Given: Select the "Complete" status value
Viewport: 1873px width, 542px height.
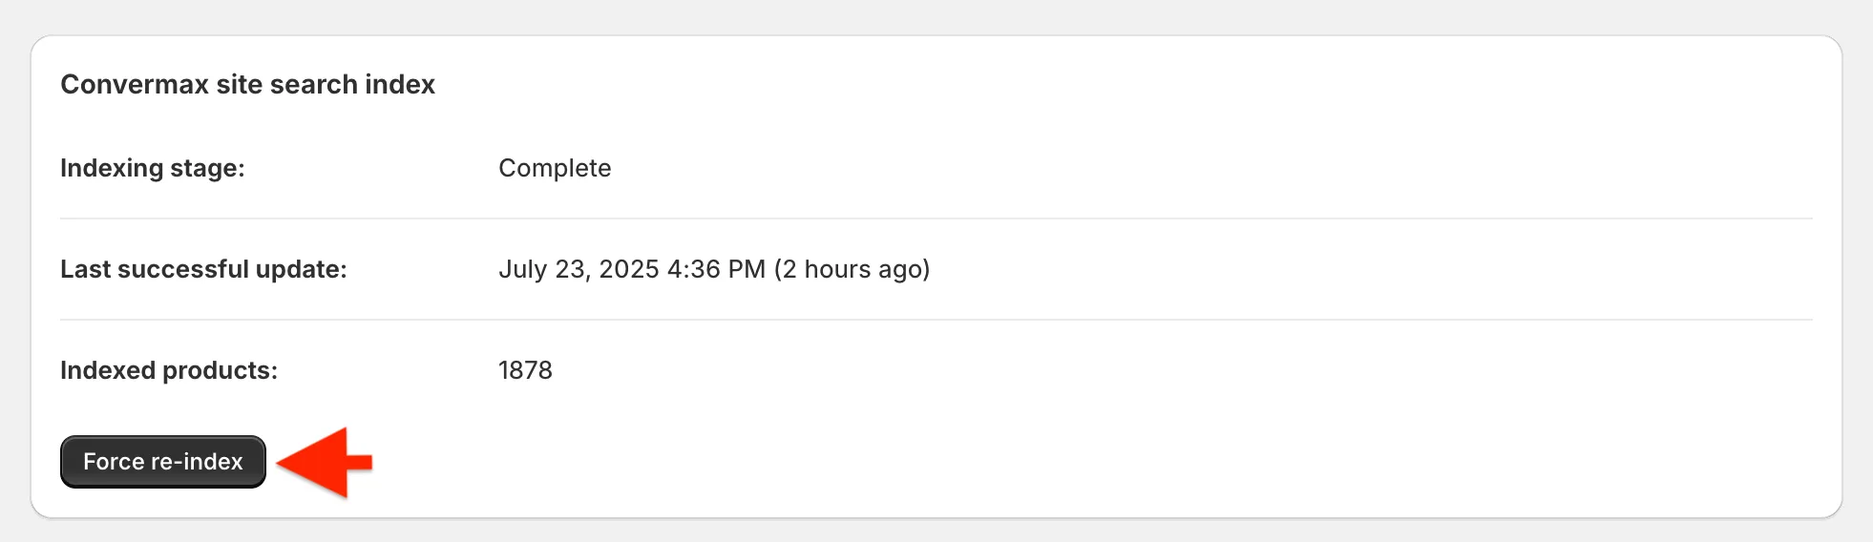Looking at the screenshot, I should (x=555, y=168).
